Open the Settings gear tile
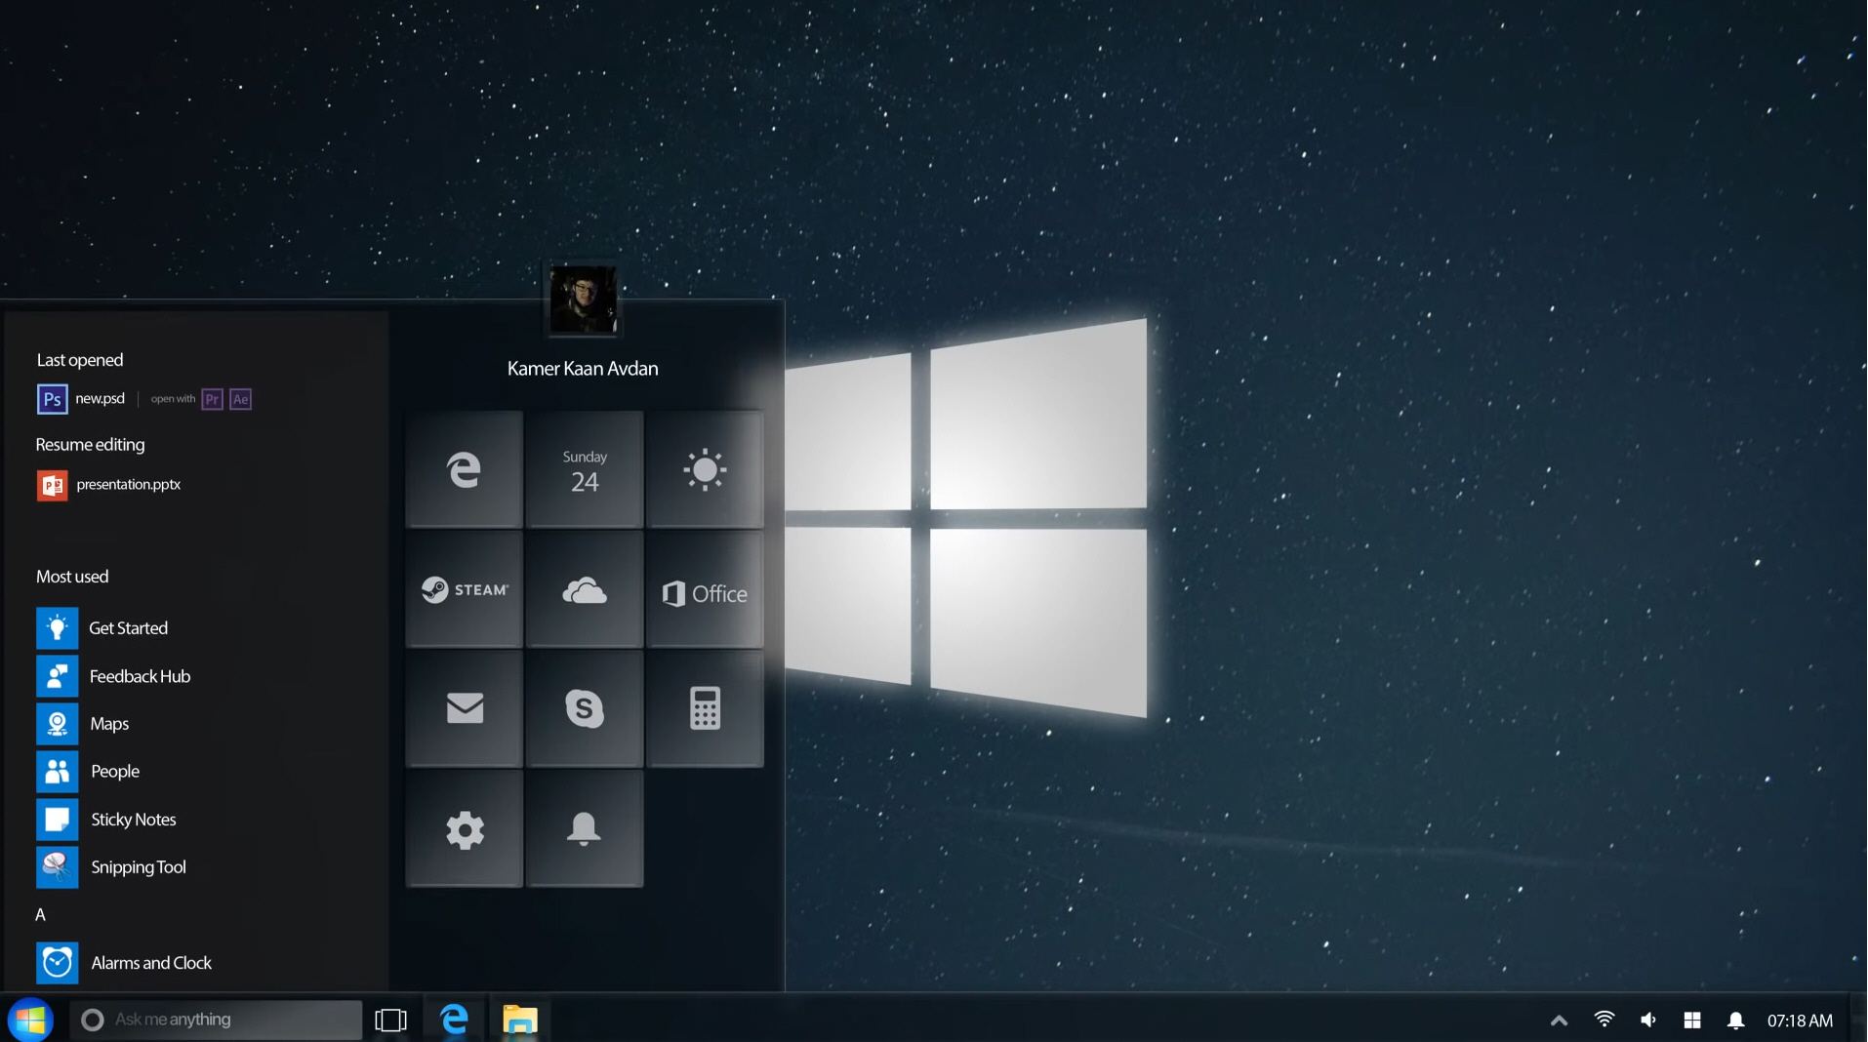This screenshot has height=1042, width=1868. click(x=465, y=828)
